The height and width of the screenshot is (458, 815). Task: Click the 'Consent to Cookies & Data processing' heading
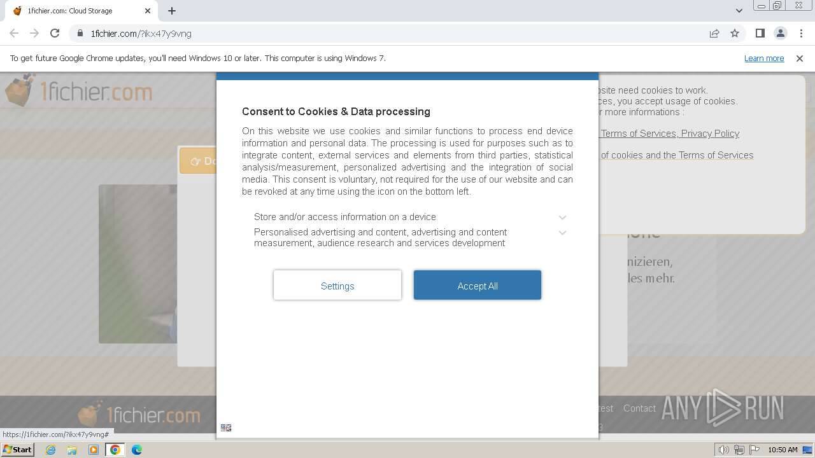tap(336, 111)
